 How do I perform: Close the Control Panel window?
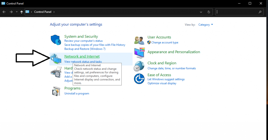tap(261, 3)
